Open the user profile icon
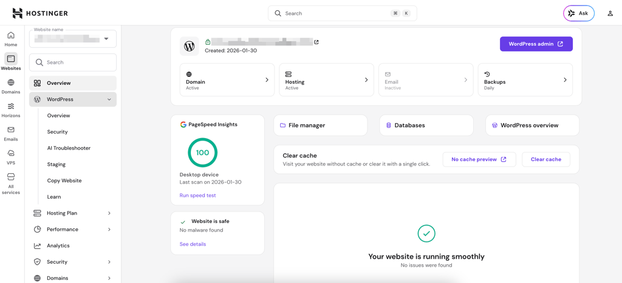 coord(610,13)
